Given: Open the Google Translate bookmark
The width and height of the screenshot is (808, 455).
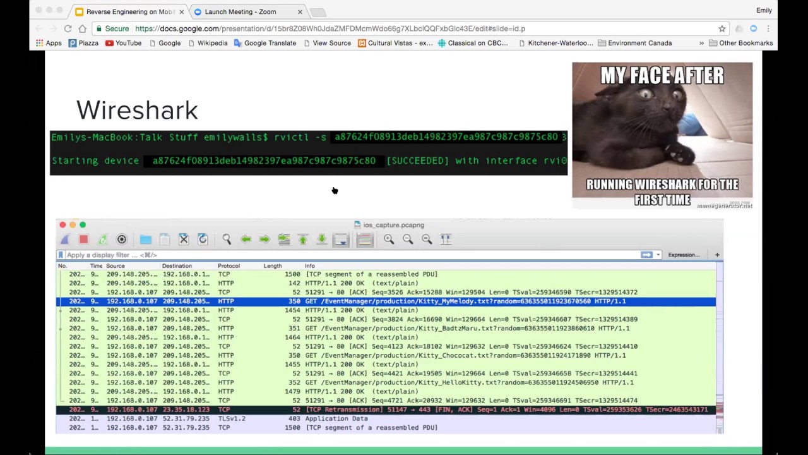Looking at the screenshot, I should pos(264,43).
